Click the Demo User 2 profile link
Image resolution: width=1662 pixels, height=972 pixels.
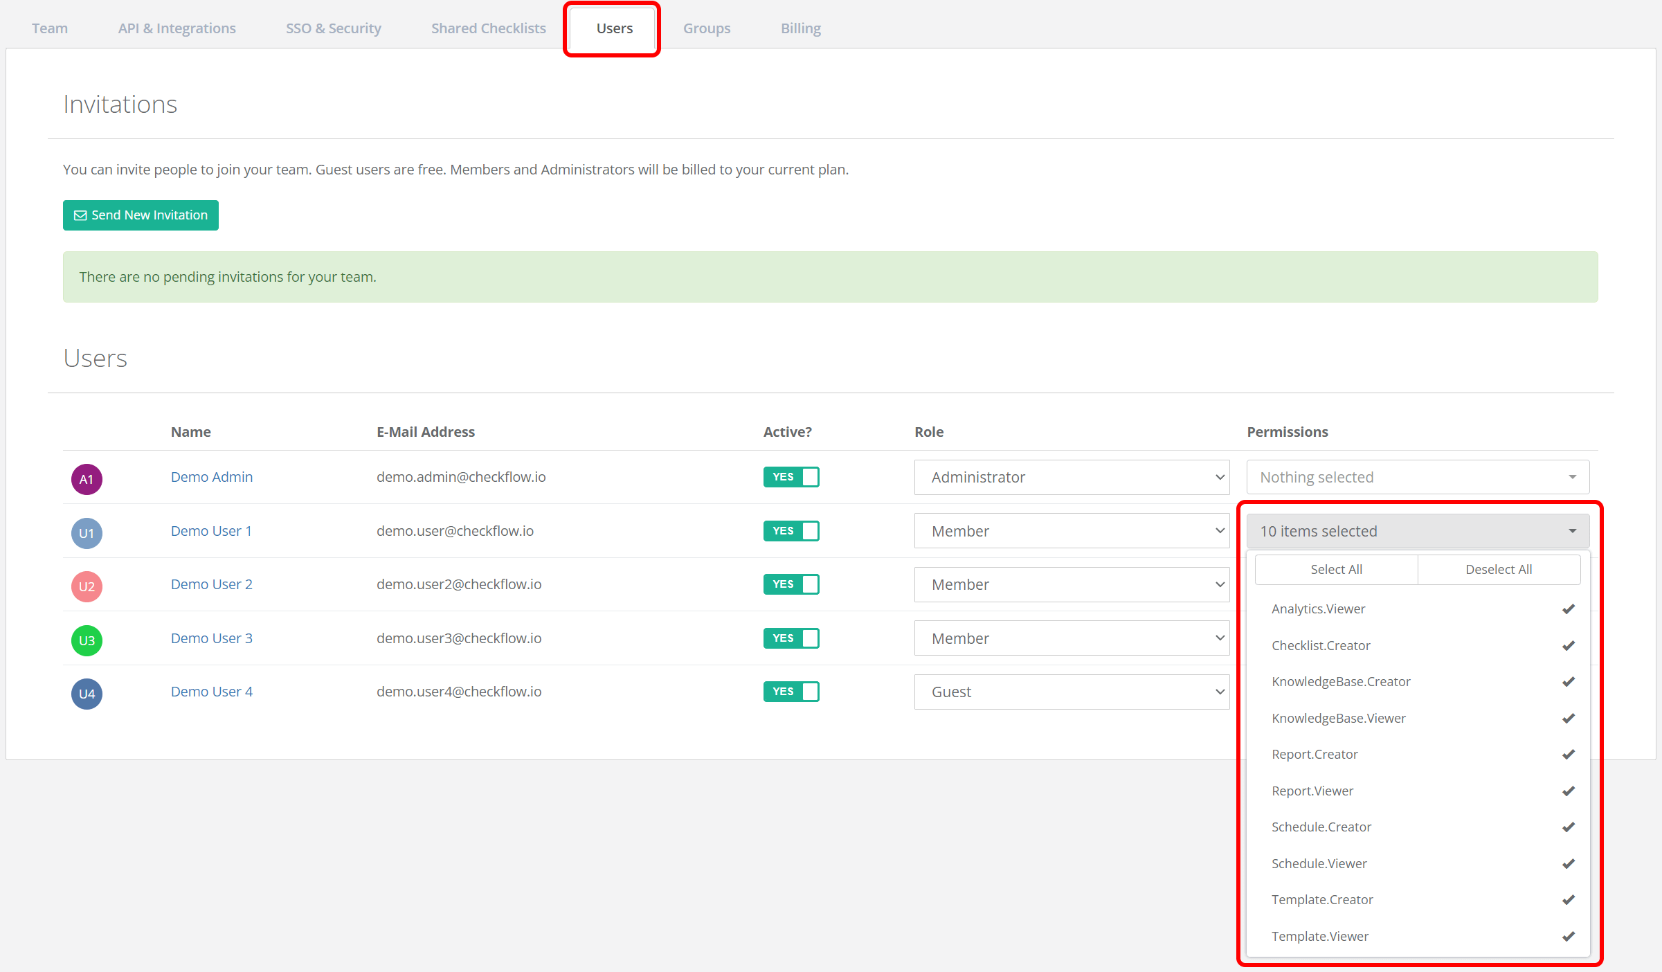click(210, 583)
